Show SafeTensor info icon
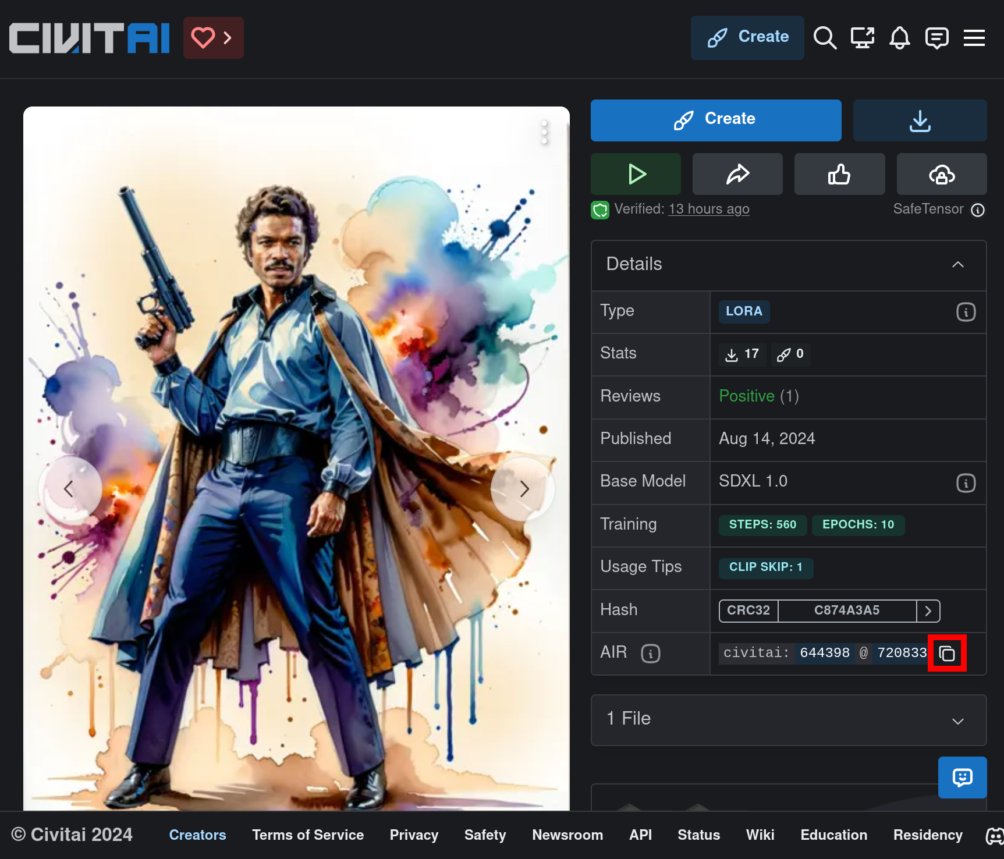 click(978, 210)
